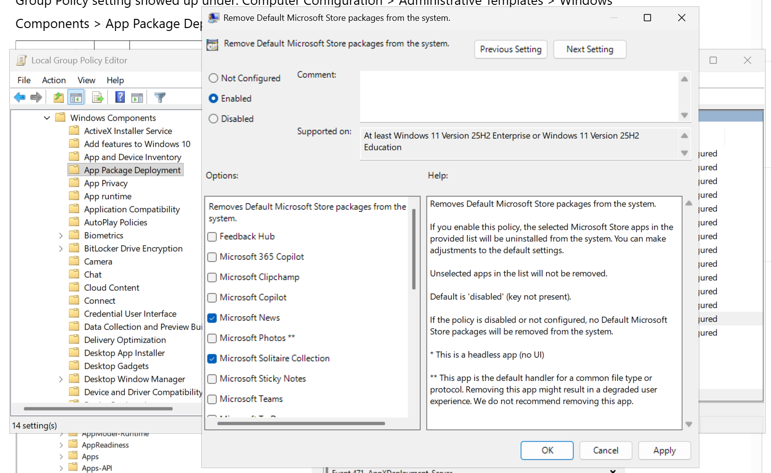Expand the AppReadiness node in background tree
This screenshot has height=473, width=771.
click(x=61, y=445)
